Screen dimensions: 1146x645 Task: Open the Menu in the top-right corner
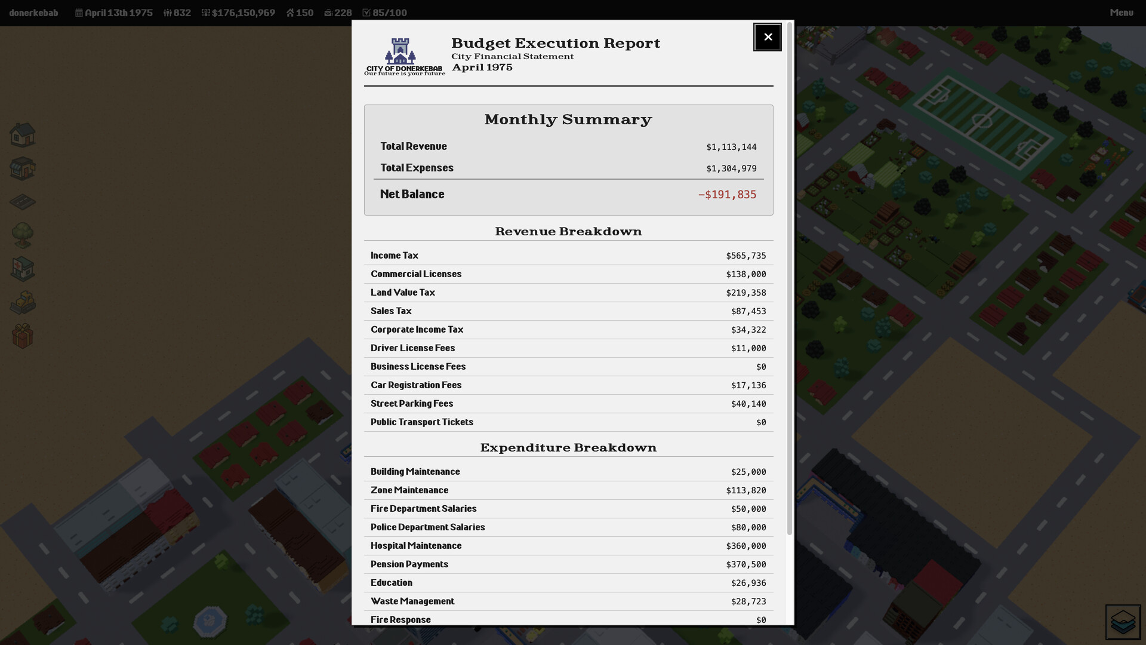pos(1122,12)
